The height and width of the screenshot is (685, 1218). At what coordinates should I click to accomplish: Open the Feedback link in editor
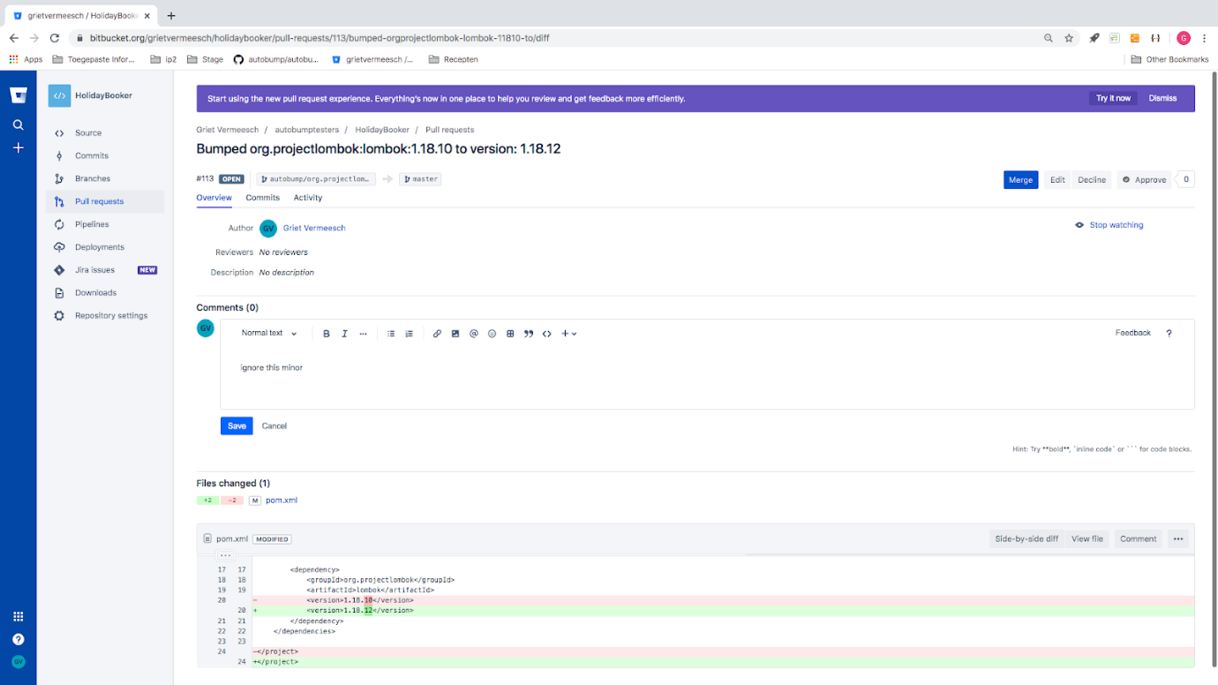pyautogui.click(x=1133, y=334)
